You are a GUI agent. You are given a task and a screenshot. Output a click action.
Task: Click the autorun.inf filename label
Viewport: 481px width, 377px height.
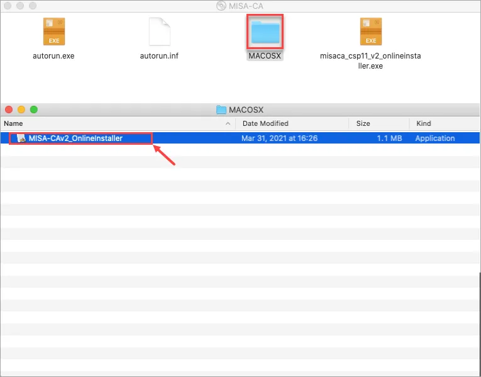pyautogui.click(x=159, y=56)
